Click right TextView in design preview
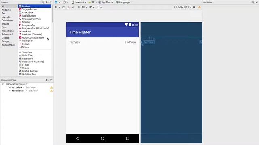Screen dimensions: 259x145 click(130, 42)
